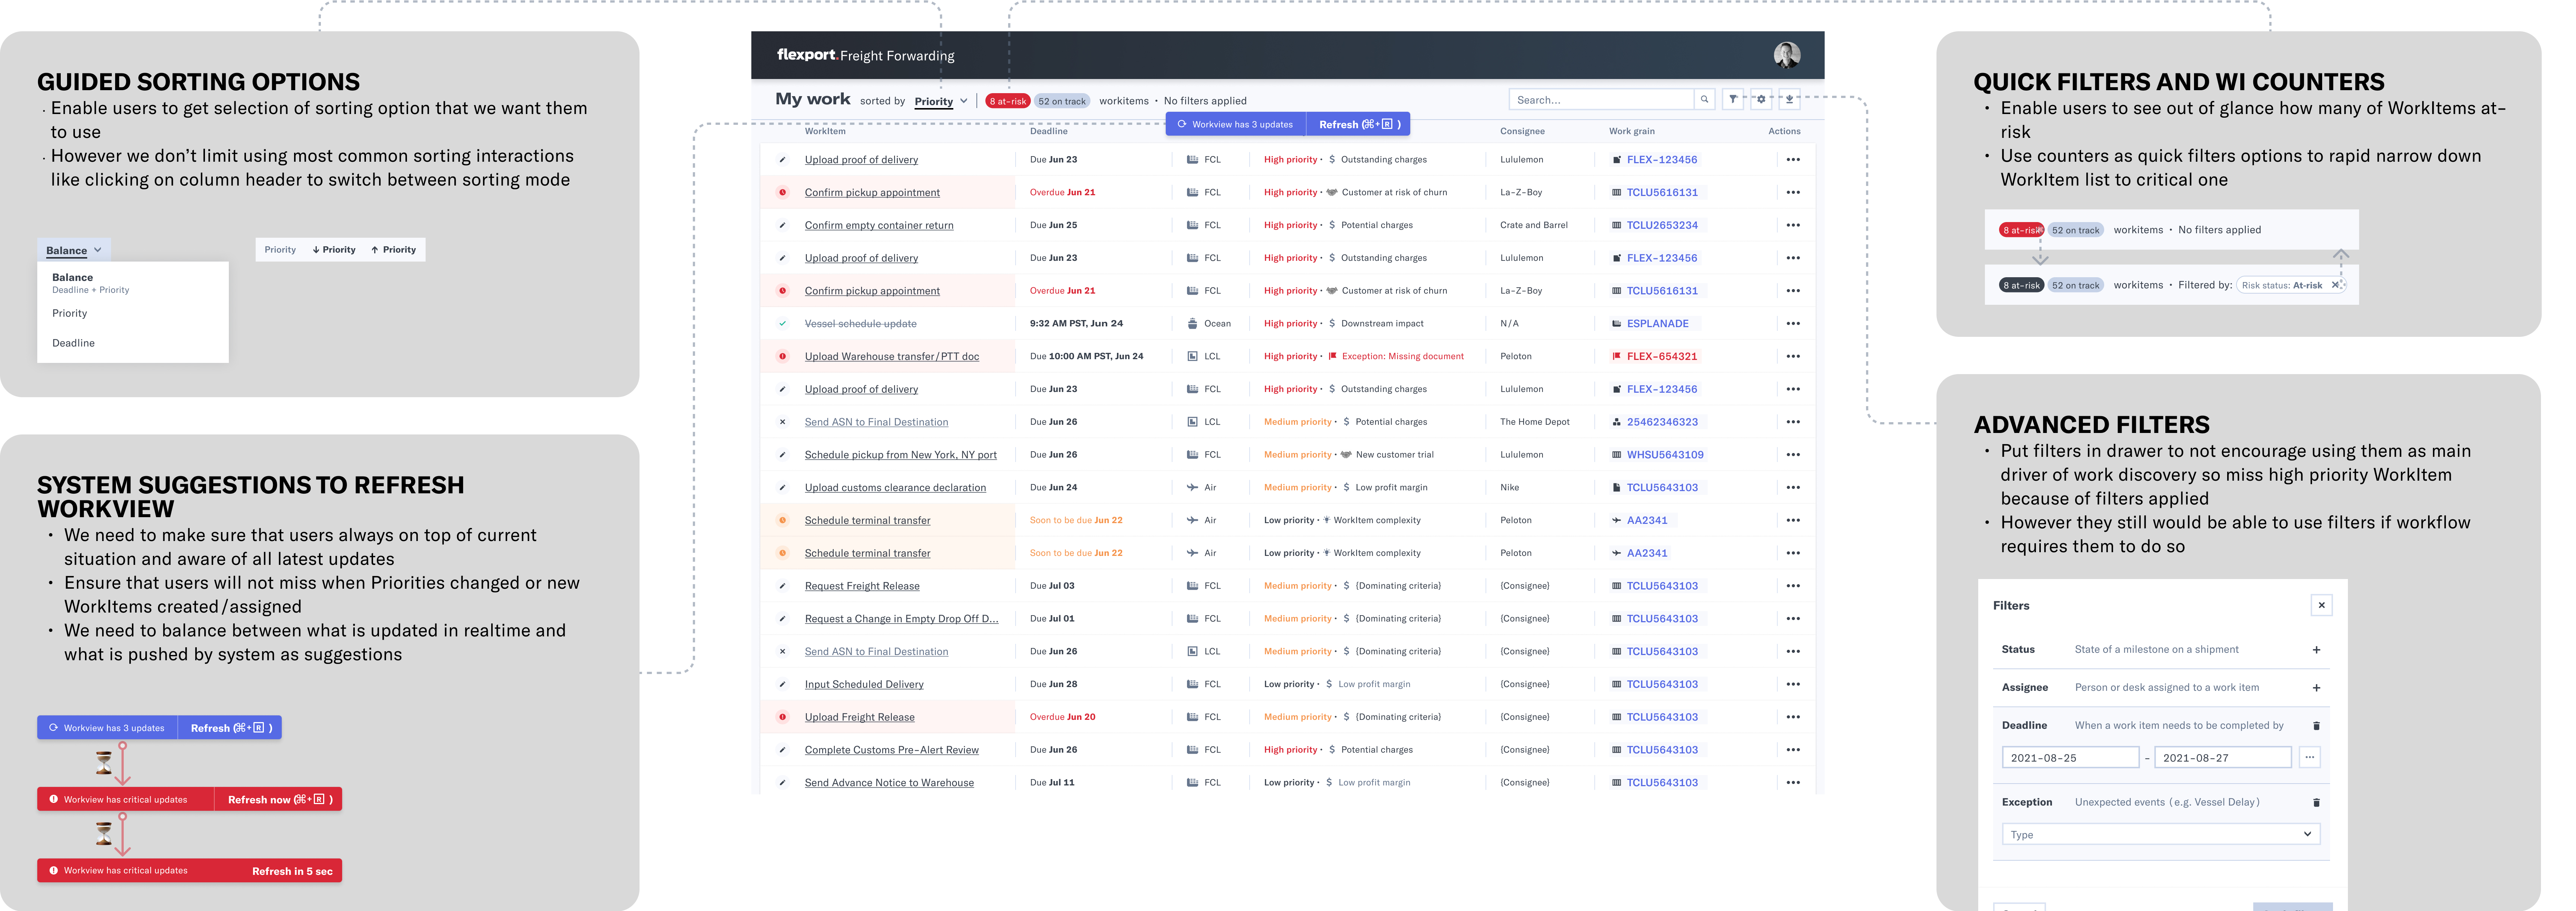
Task: Click Refresh in the blue example updates banner
Action: [230, 728]
